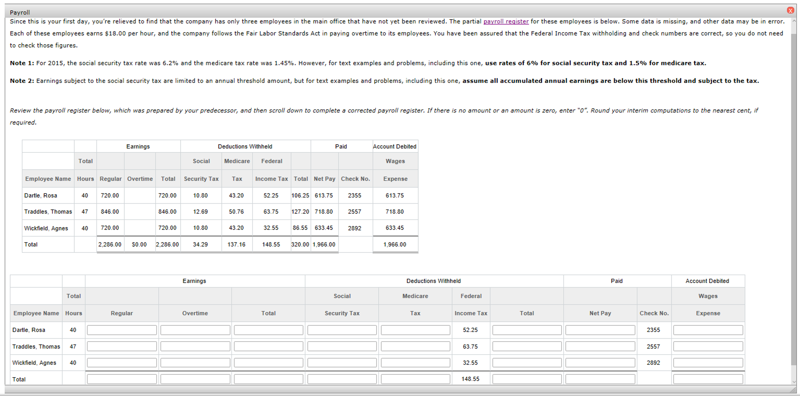Click Traddles, Thomas Total earnings input
This screenshot has height=396, width=800.
pyautogui.click(x=269, y=346)
